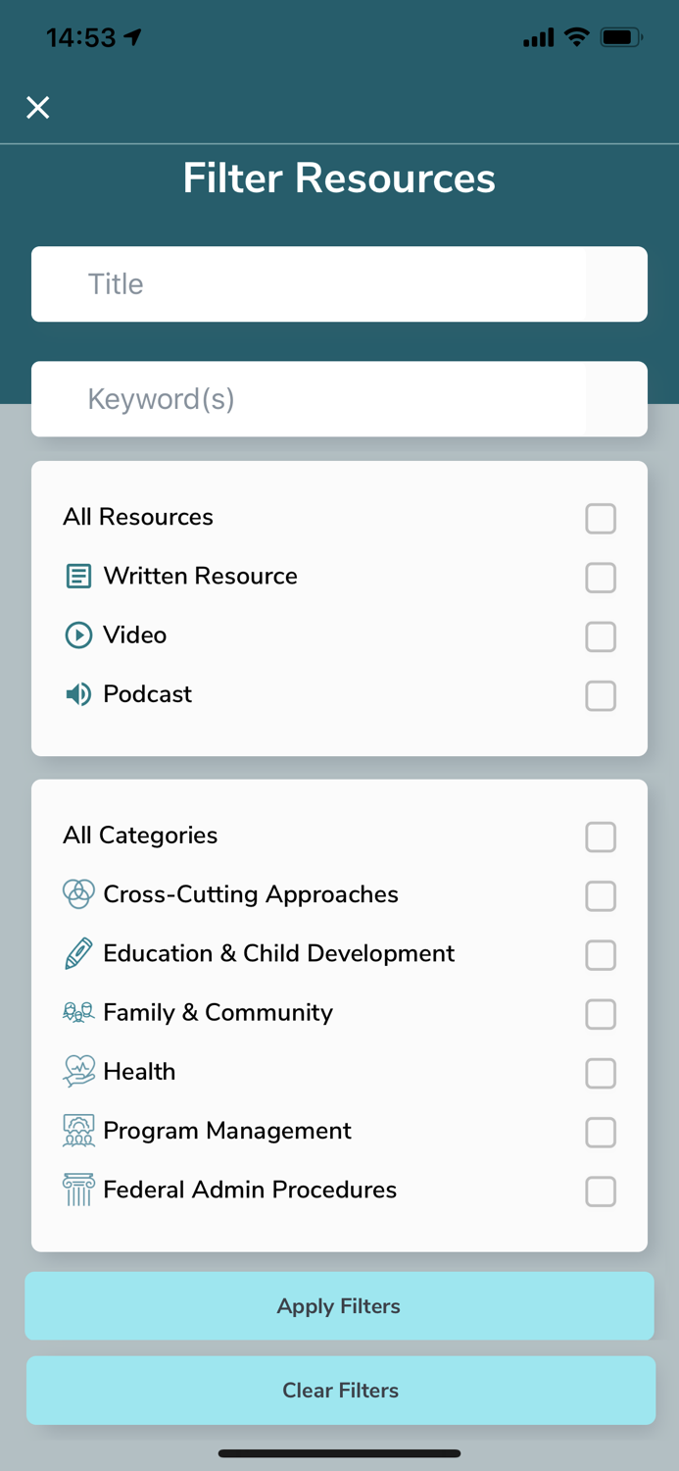The height and width of the screenshot is (1471, 679).
Task: Enable the All Resources checkbox
Action: point(601,518)
